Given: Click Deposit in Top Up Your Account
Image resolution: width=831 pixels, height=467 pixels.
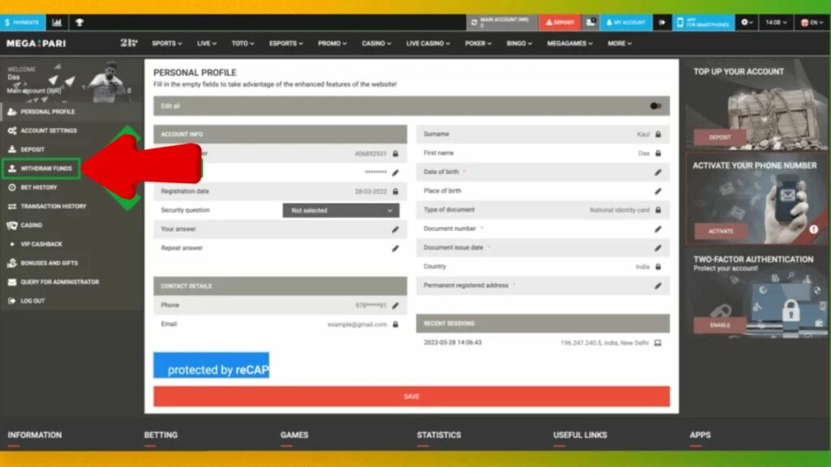Looking at the screenshot, I should [x=720, y=137].
